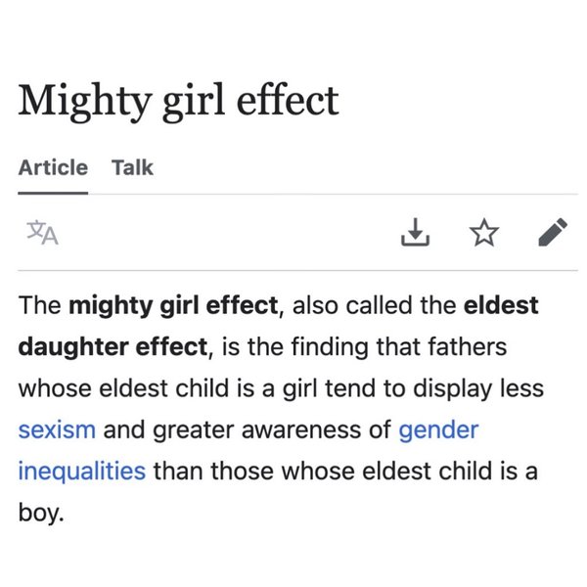Star this article to watchlist
The height and width of the screenshot is (587, 587).
click(483, 233)
